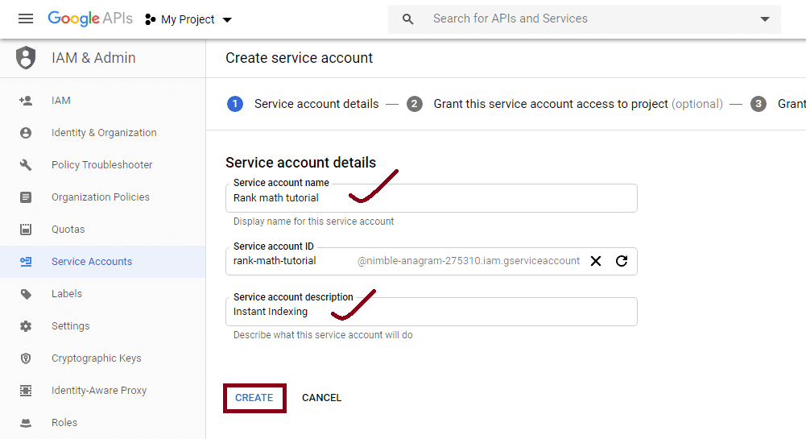This screenshot has width=806, height=439.
Task: Click the Quotas gauge icon
Action: [x=26, y=230]
